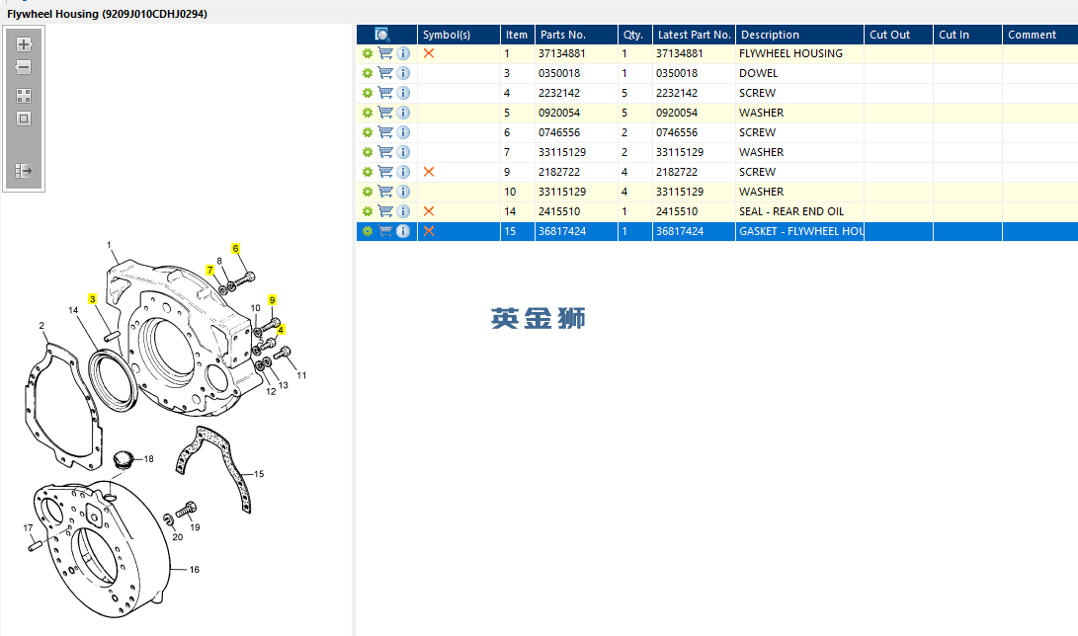Click the Cut Out column header

point(898,35)
